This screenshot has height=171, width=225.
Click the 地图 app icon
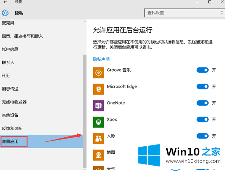pos(98,155)
